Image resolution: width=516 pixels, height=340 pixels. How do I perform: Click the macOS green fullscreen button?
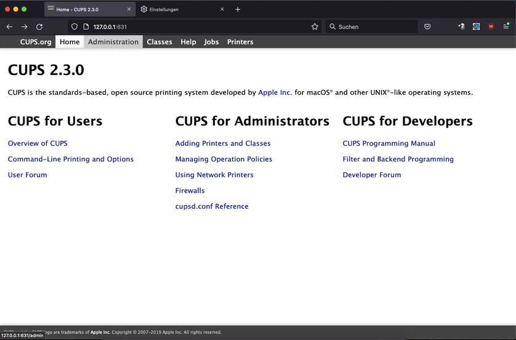tap(24, 9)
